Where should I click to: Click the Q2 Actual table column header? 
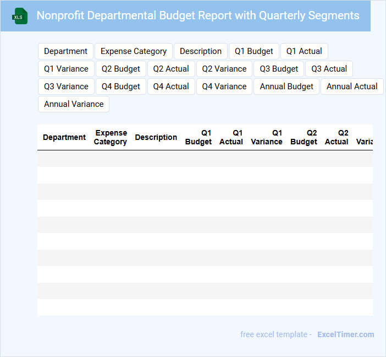tap(337, 137)
